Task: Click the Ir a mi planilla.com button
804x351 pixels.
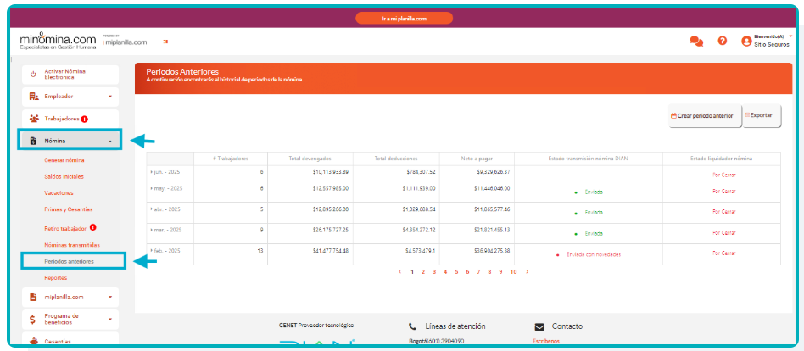Action: [x=404, y=18]
